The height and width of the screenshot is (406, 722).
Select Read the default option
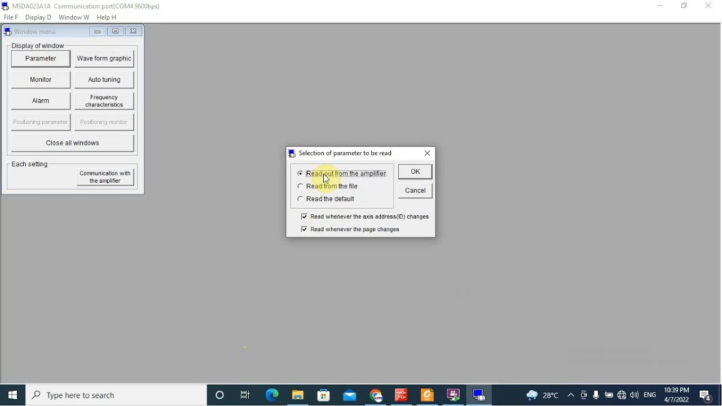[326, 199]
